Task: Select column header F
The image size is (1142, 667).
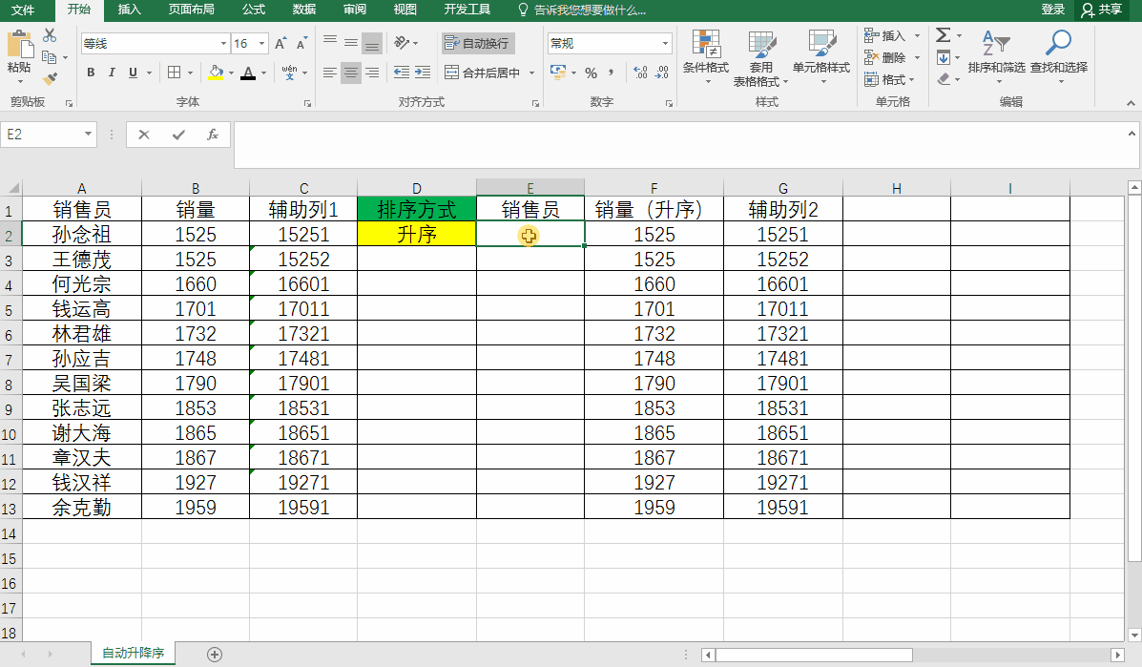Action: pos(654,188)
